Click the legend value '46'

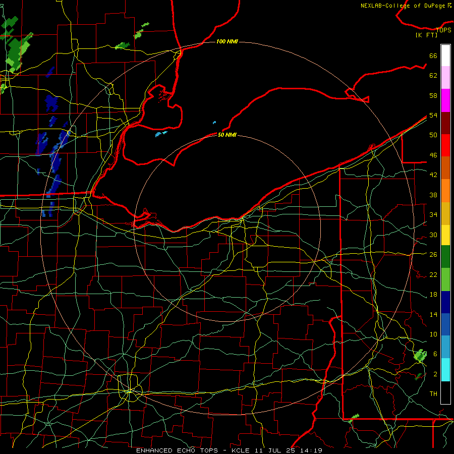click(433, 155)
